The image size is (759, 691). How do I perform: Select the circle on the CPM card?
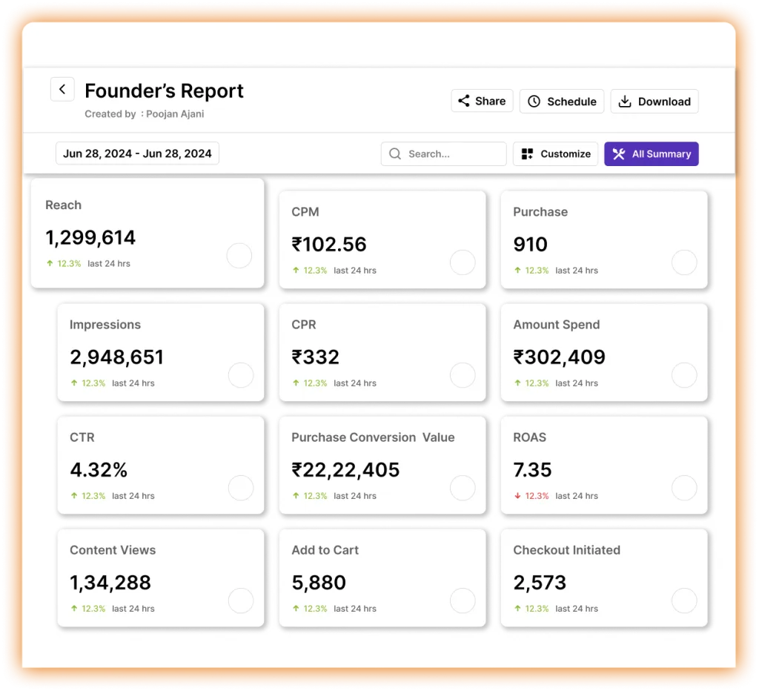[463, 262]
